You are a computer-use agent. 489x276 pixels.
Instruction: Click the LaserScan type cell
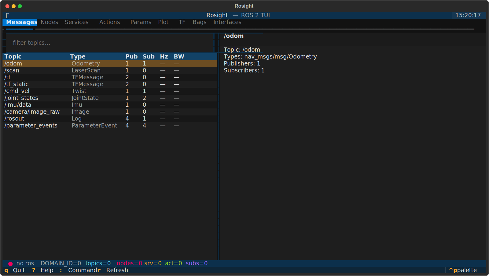(86, 70)
